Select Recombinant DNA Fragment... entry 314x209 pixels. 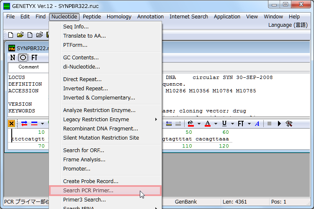coord(106,129)
